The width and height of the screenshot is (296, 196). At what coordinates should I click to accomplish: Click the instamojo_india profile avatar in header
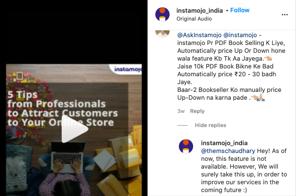point(162,14)
